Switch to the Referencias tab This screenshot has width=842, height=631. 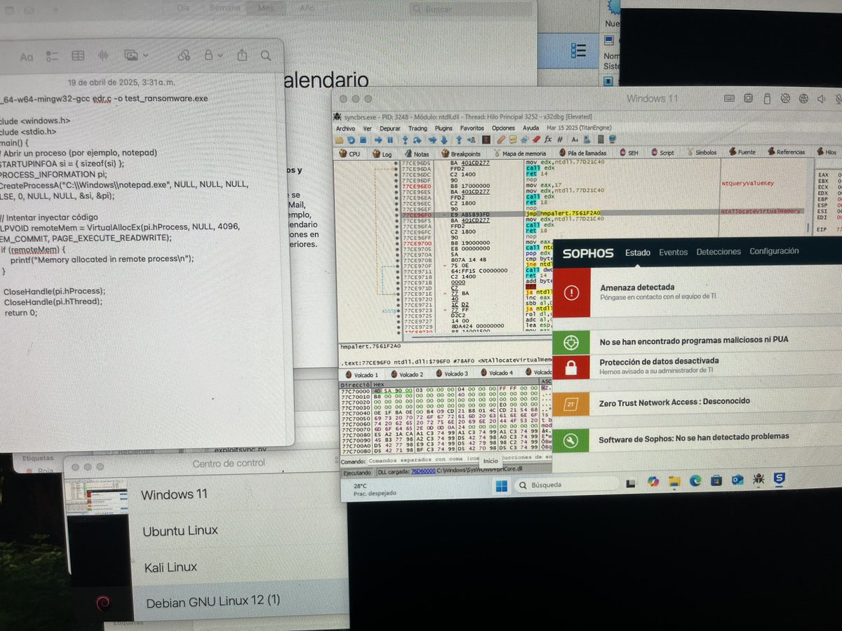(x=786, y=151)
